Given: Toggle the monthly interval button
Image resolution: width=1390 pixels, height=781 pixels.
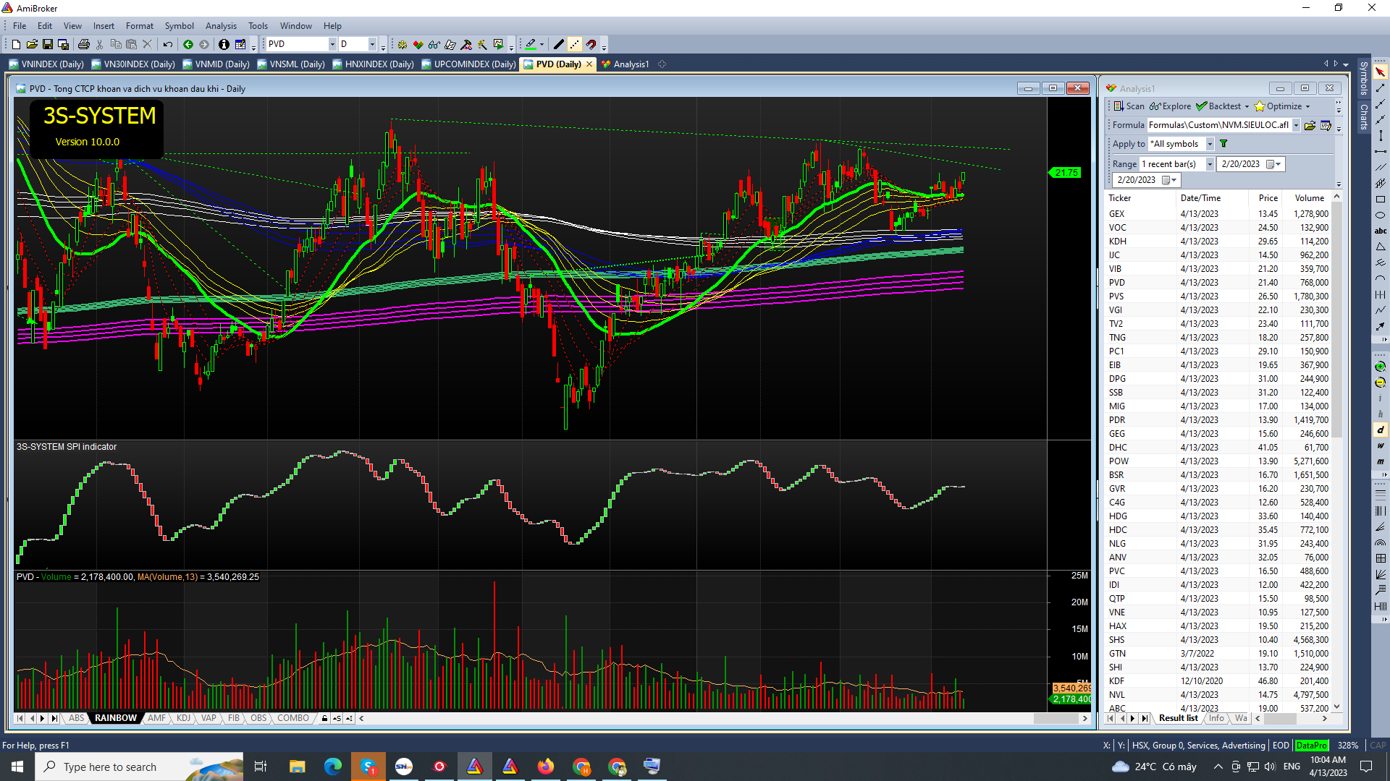Looking at the screenshot, I should point(1381,461).
